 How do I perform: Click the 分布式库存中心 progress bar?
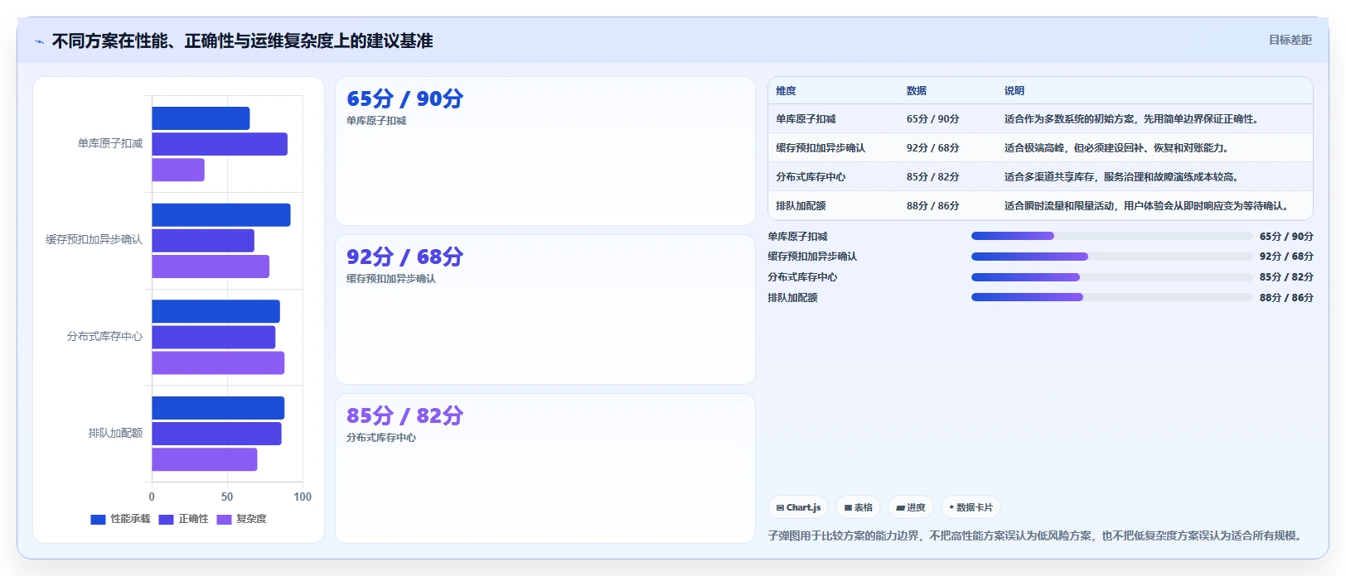point(1111,277)
